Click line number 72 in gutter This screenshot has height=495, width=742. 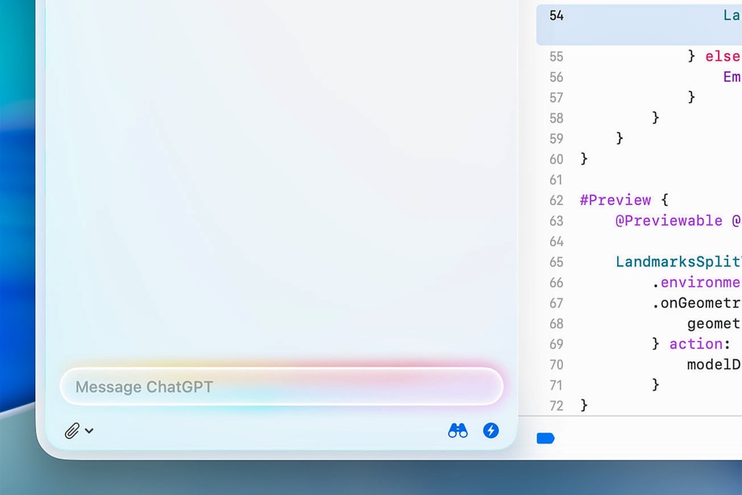pos(557,406)
